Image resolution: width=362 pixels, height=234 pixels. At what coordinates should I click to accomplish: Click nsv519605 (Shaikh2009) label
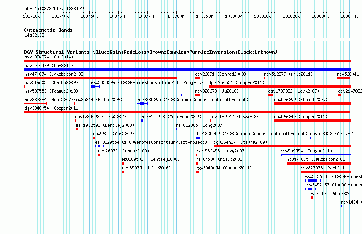(x=51, y=82)
